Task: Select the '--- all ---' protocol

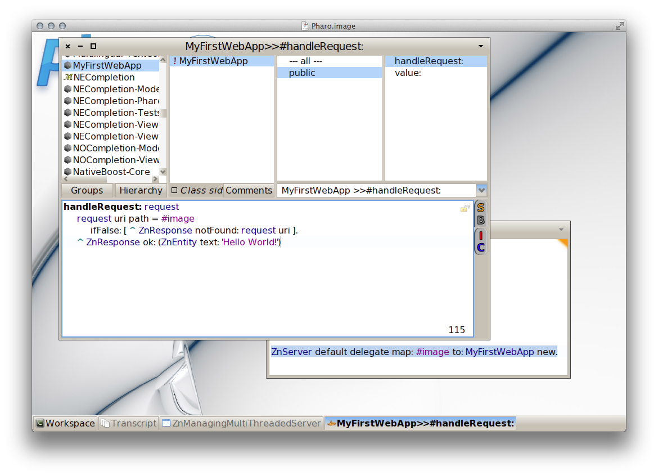Action: [330, 61]
